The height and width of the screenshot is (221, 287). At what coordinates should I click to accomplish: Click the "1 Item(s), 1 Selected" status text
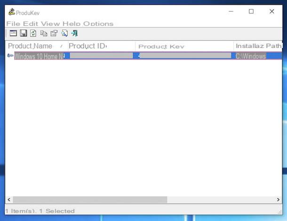click(40, 211)
